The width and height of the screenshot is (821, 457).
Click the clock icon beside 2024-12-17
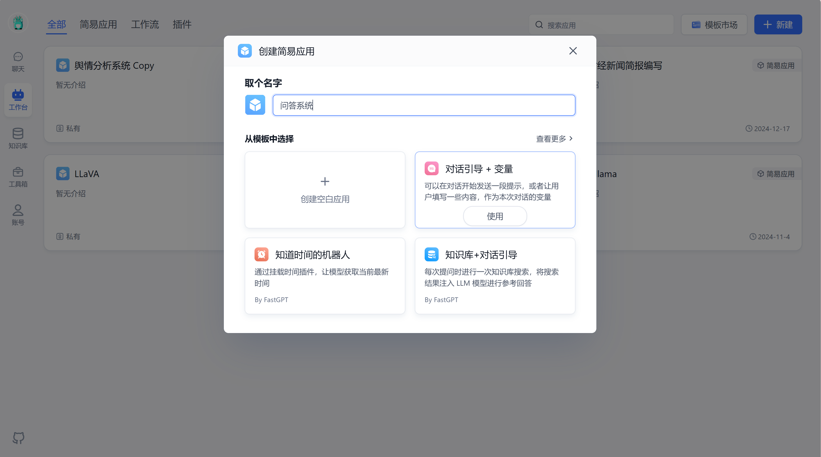(749, 128)
